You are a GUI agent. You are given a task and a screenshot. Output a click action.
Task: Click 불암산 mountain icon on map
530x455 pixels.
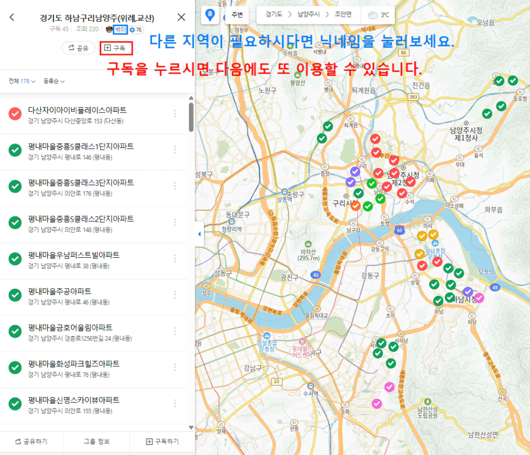click(298, 75)
